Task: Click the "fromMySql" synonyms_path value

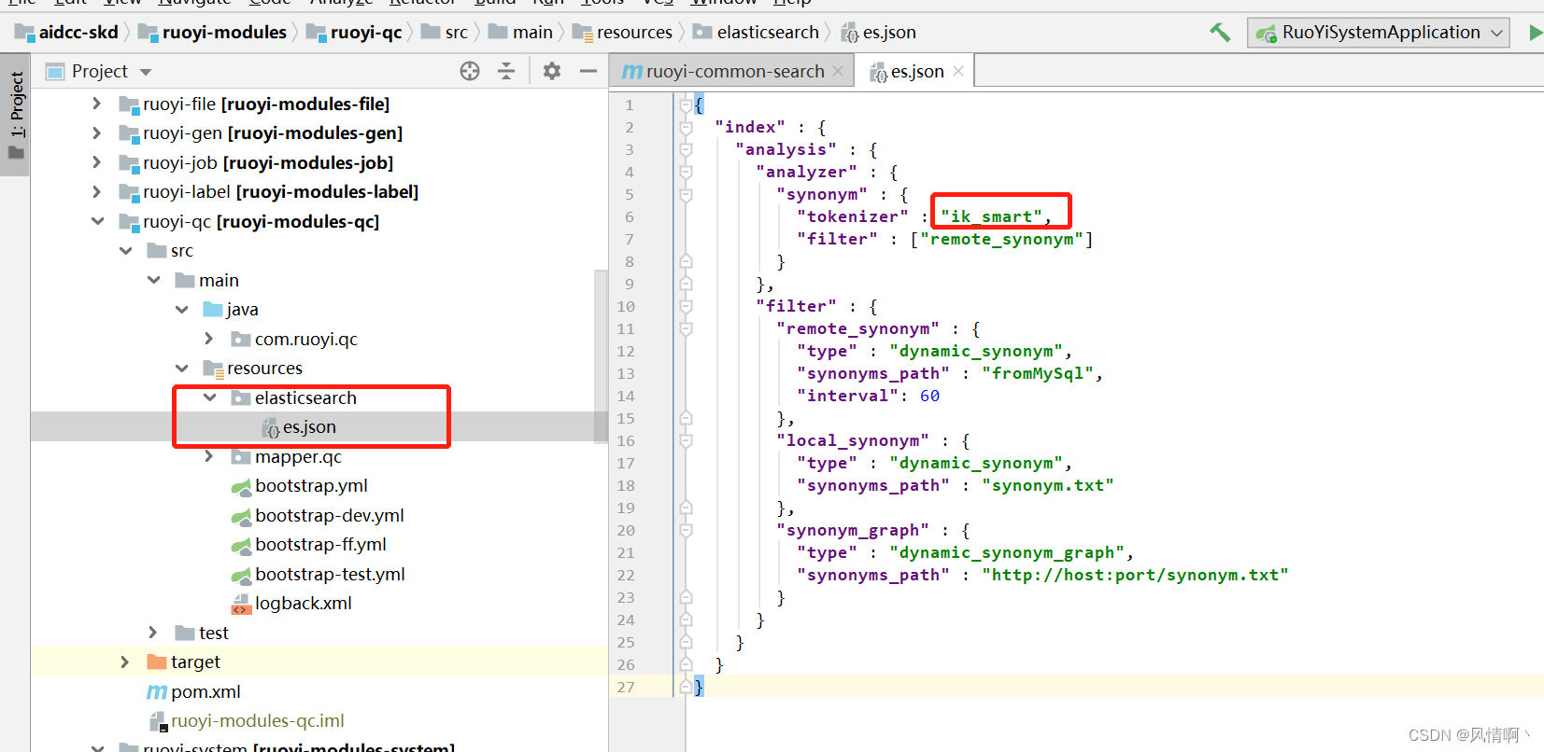Action: coord(1037,373)
